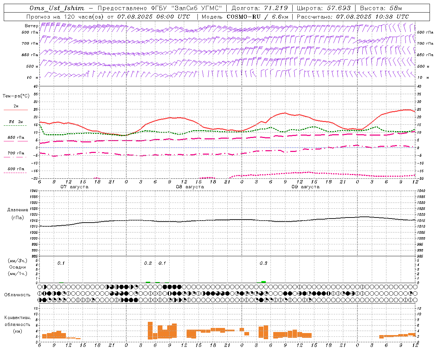
Task: Click the Давление pressure panel label
Action: coord(18,210)
